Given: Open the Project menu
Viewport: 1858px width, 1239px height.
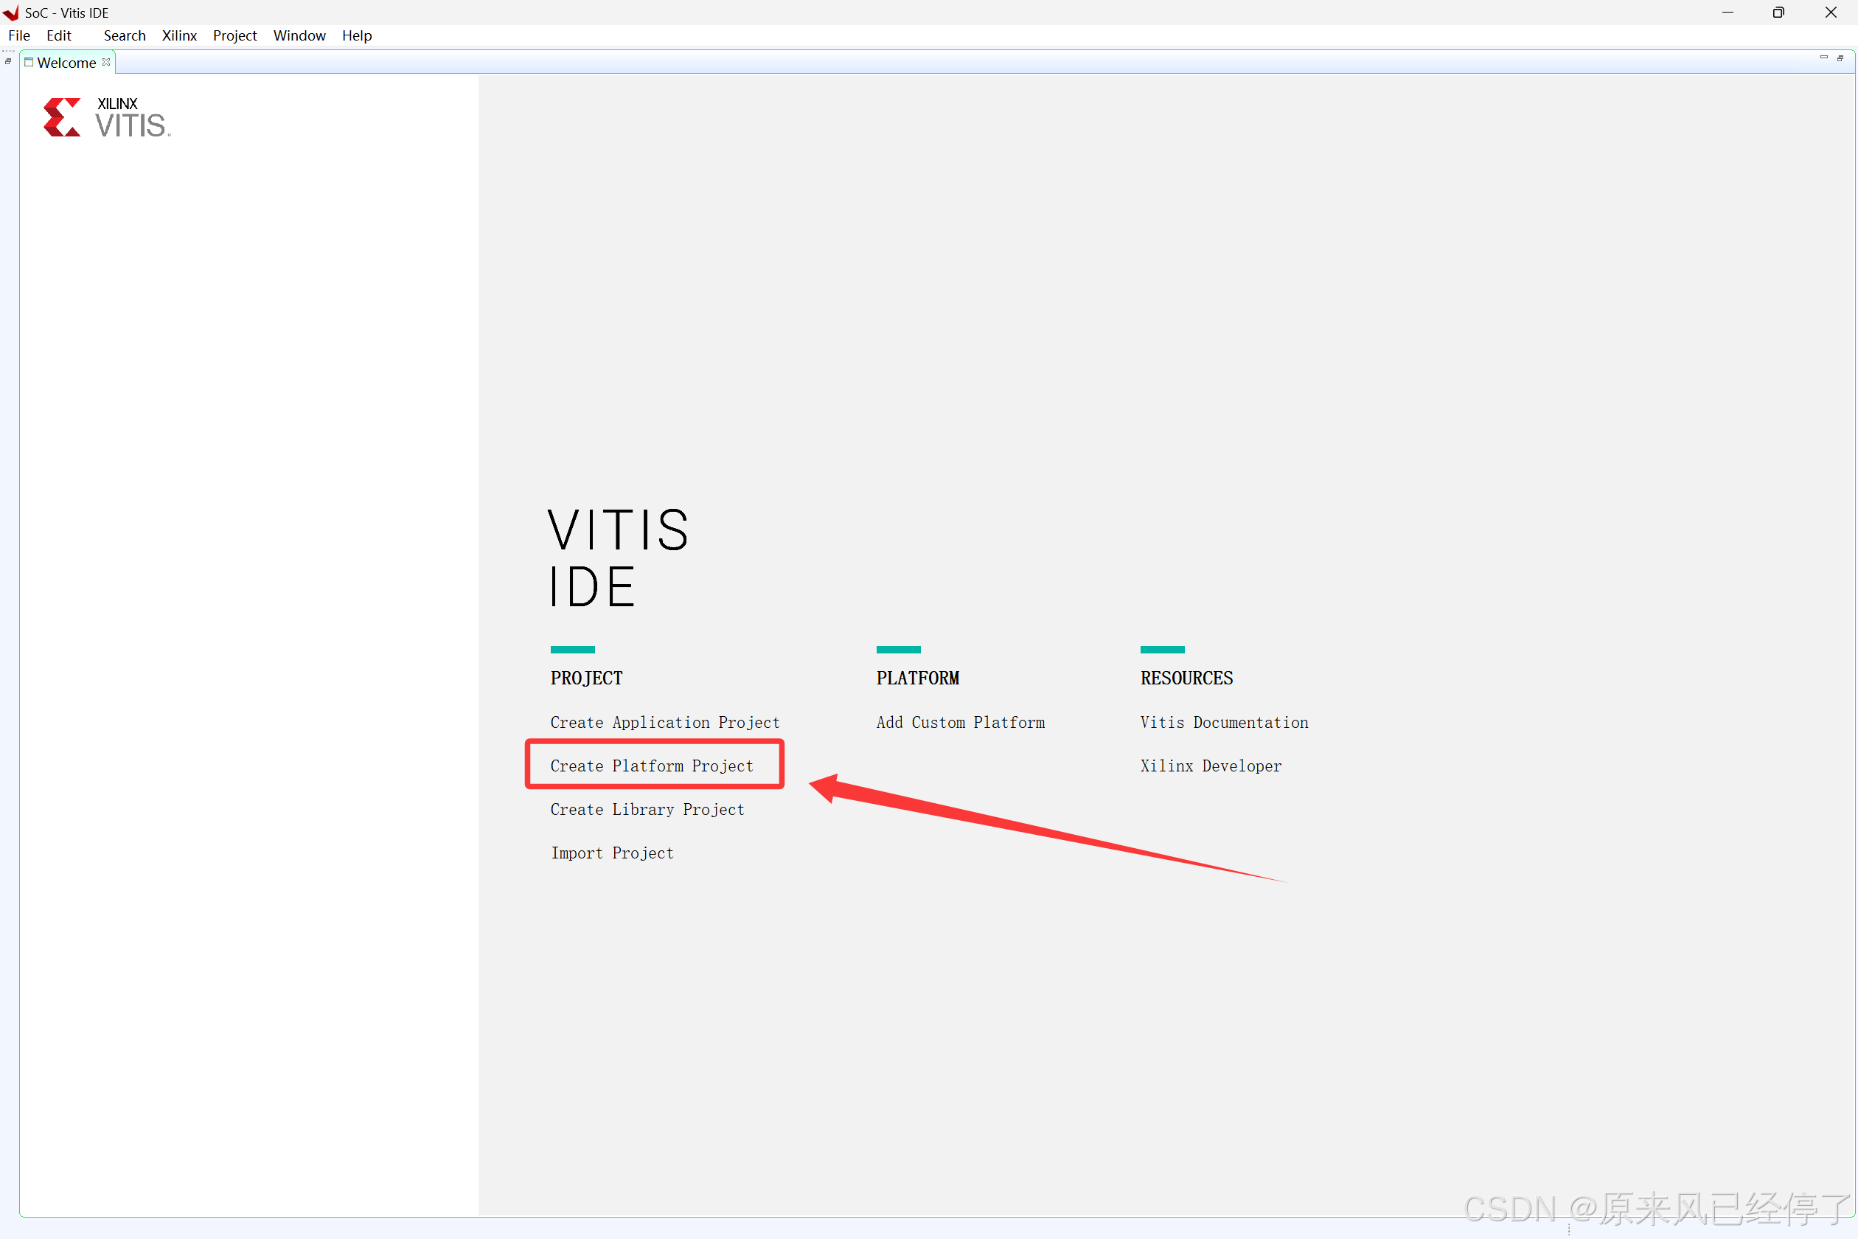Looking at the screenshot, I should [x=234, y=35].
